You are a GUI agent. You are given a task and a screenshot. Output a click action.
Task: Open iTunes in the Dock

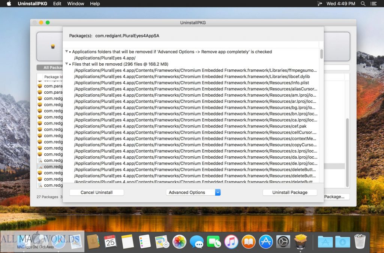[231, 241]
